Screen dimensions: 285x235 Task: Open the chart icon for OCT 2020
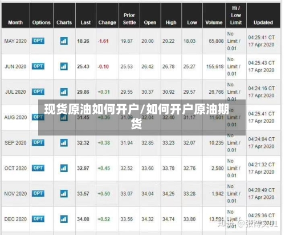[64, 168]
